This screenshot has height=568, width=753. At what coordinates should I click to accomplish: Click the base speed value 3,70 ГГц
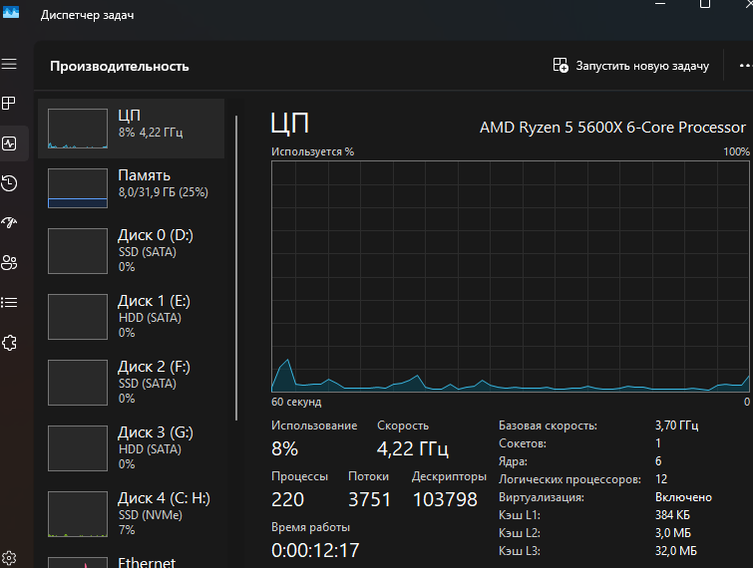[676, 426]
